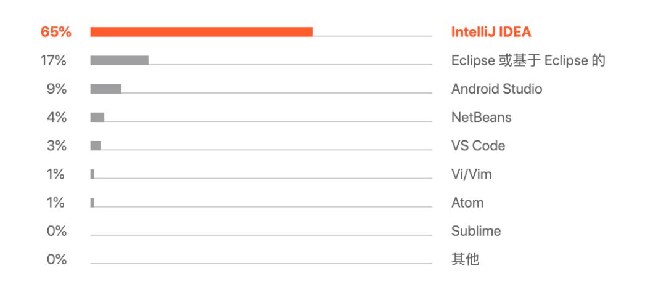Select the 其他 label

click(465, 259)
